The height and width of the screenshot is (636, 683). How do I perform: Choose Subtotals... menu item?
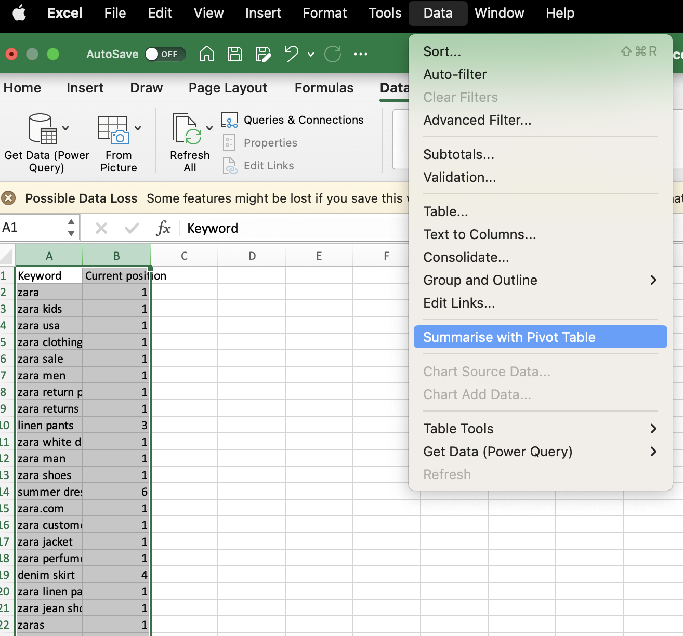tap(541, 154)
